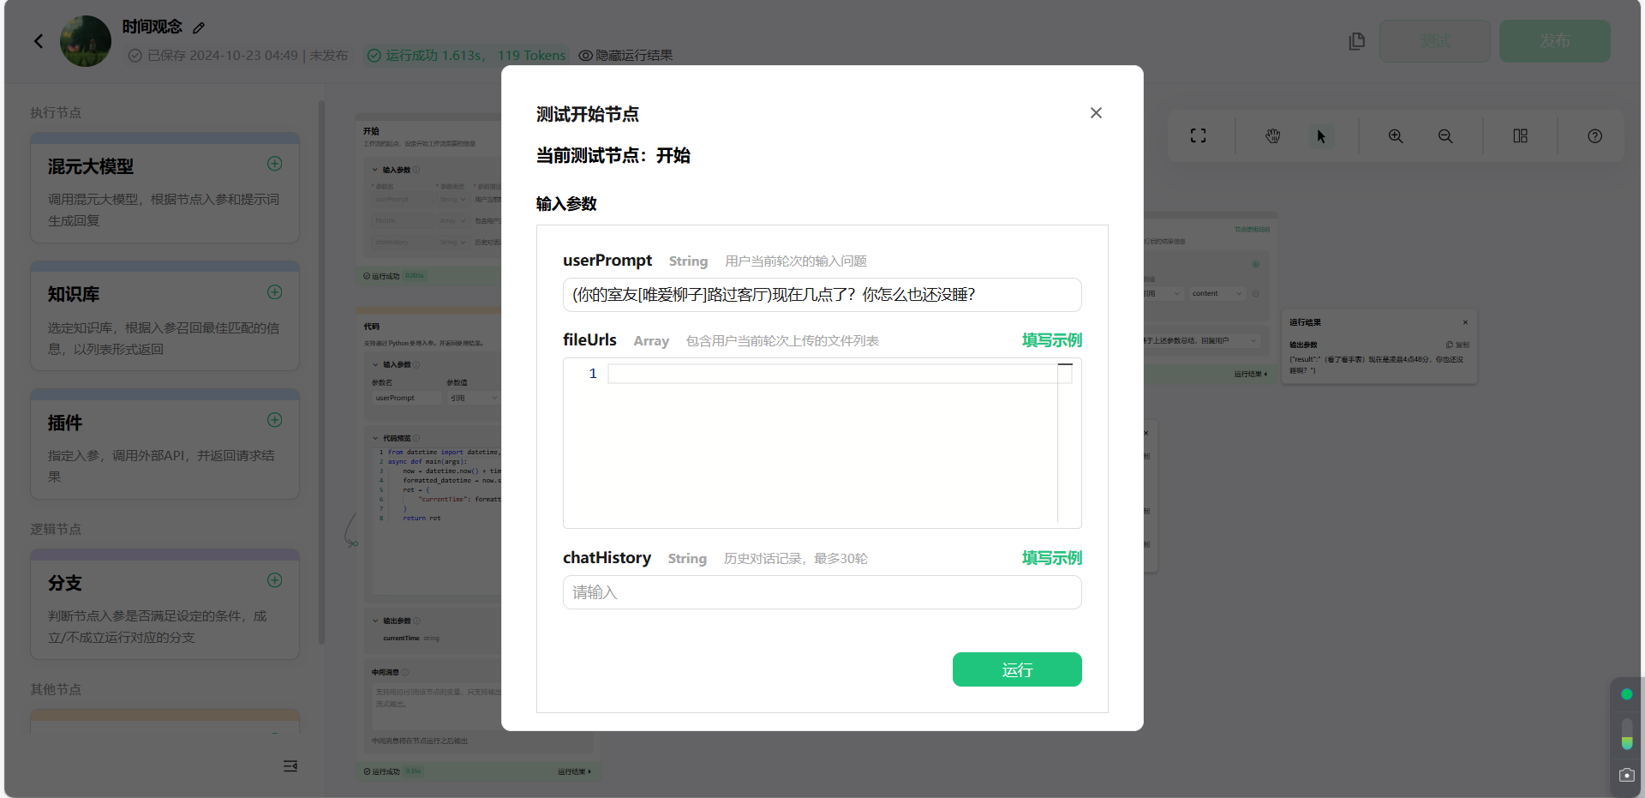
Task: Add a 混元大模型 node with plus icon
Action: (275, 164)
